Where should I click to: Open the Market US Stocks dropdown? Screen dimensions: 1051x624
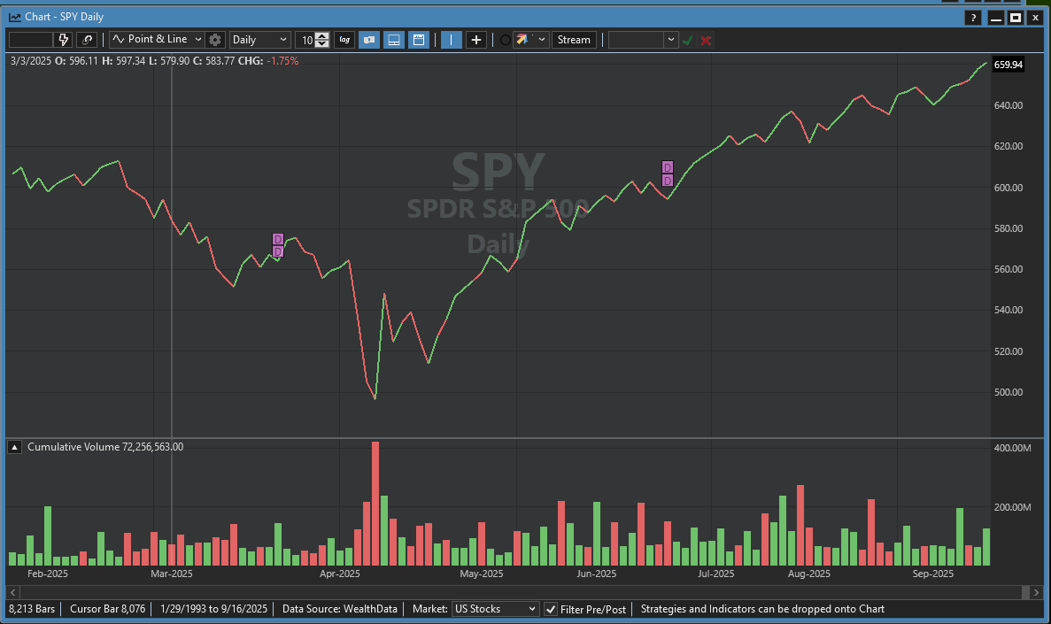pos(495,609)
